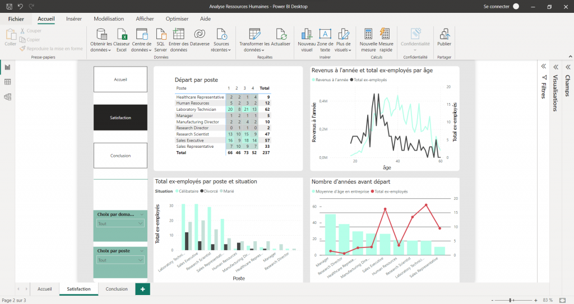Image resolution: width=574 pixels, height=304 pixels.
Task: Open the Modélisation ribbon tab
Action: coord(109,18)
